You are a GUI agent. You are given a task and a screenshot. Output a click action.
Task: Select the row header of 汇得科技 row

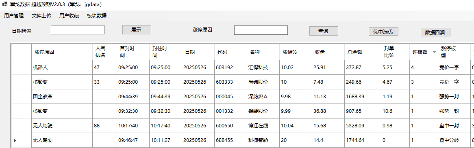tap(21, 68)
